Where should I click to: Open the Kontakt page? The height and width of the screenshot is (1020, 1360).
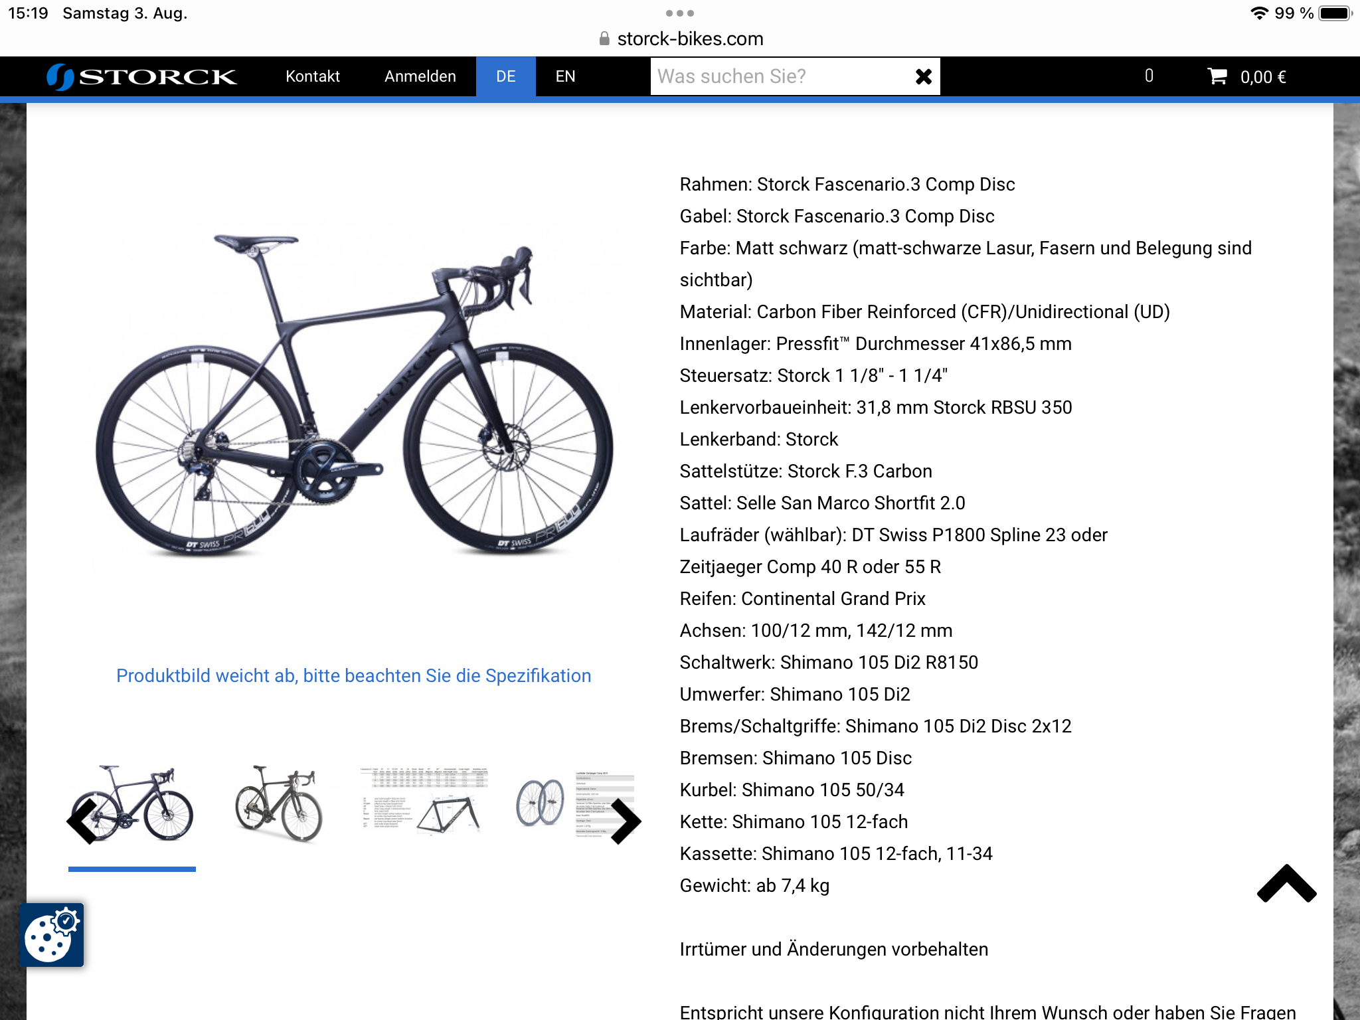(313, 76)
